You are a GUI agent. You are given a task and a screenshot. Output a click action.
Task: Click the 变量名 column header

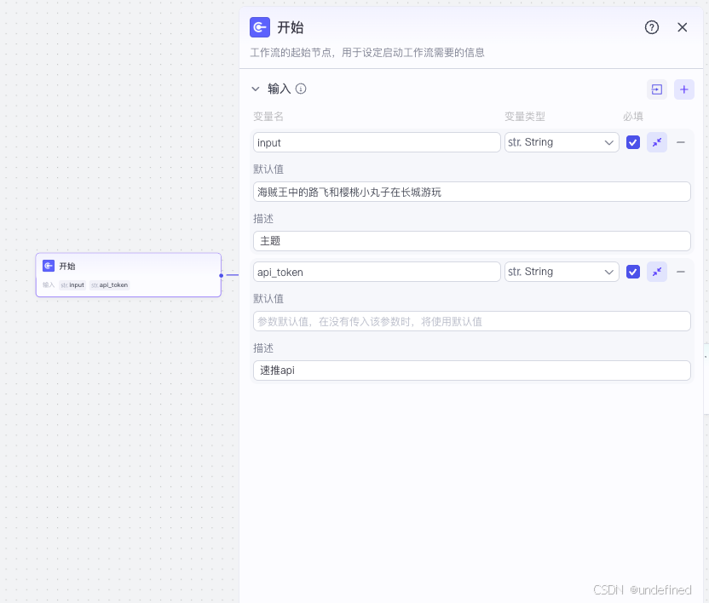coord(268,117)
